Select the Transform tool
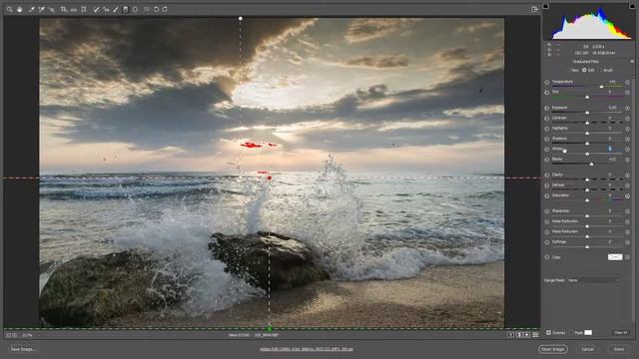This screenshot has height=359, width=639. pyautogui.click(x=84, y=9)
